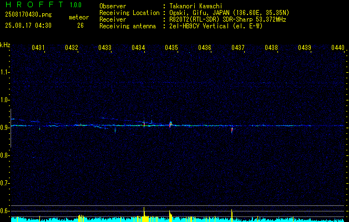Click the meteor count value 26
The width and height of the screenshot is (349, 222).
point(80,26)
